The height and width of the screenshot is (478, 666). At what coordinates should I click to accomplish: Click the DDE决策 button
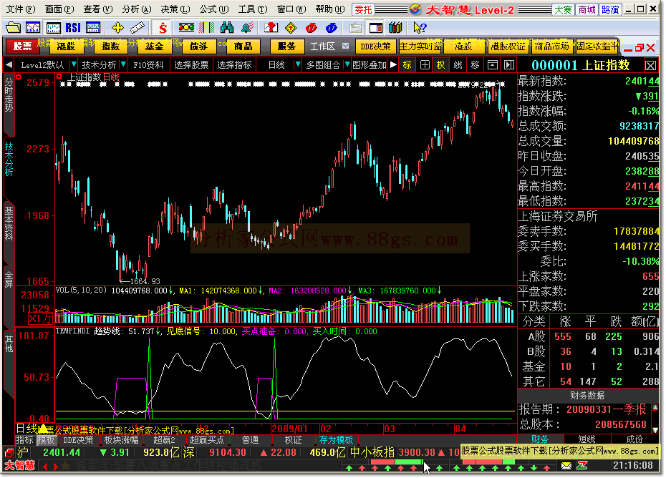(x=375, y=46)
